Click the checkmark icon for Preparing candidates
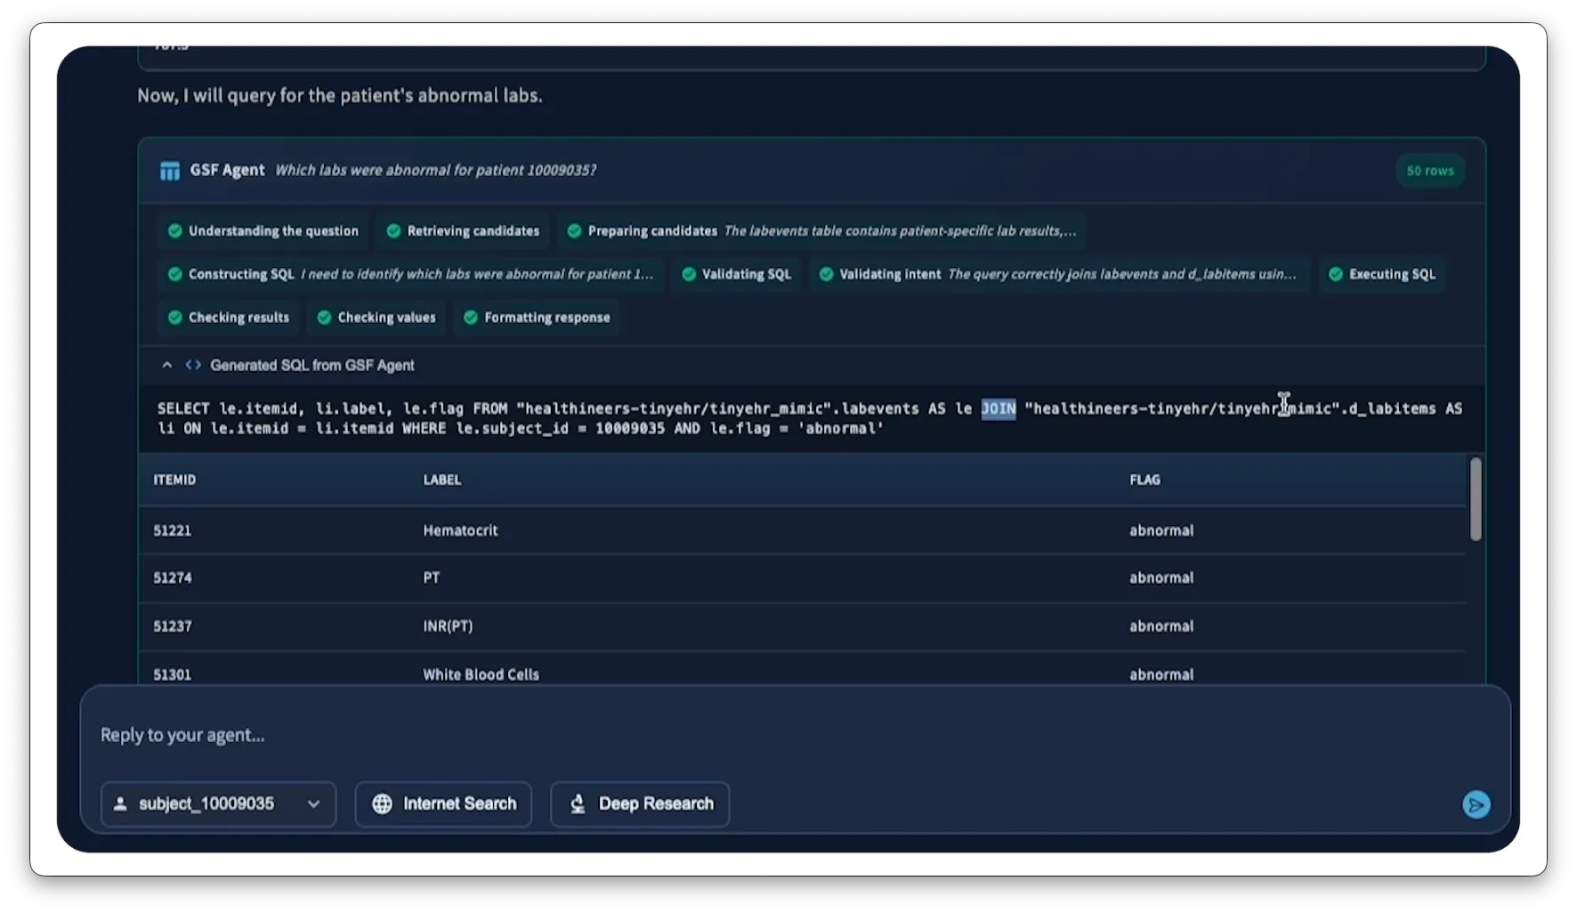Viewport: 1577px width, 913px height. 574,231
